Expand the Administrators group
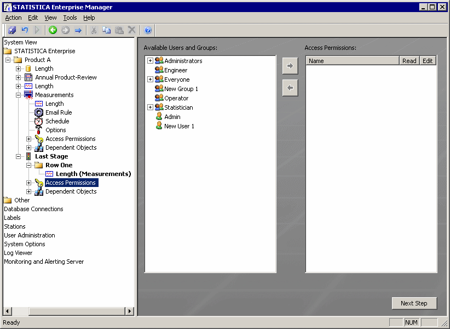 click(x=150, y=61)
